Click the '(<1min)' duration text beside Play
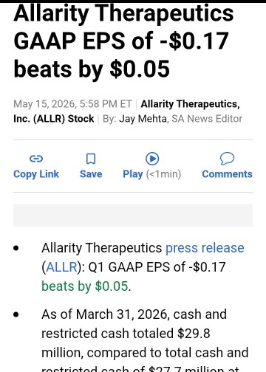The width and height of the screenshot is (266, 372). point(163,174)
